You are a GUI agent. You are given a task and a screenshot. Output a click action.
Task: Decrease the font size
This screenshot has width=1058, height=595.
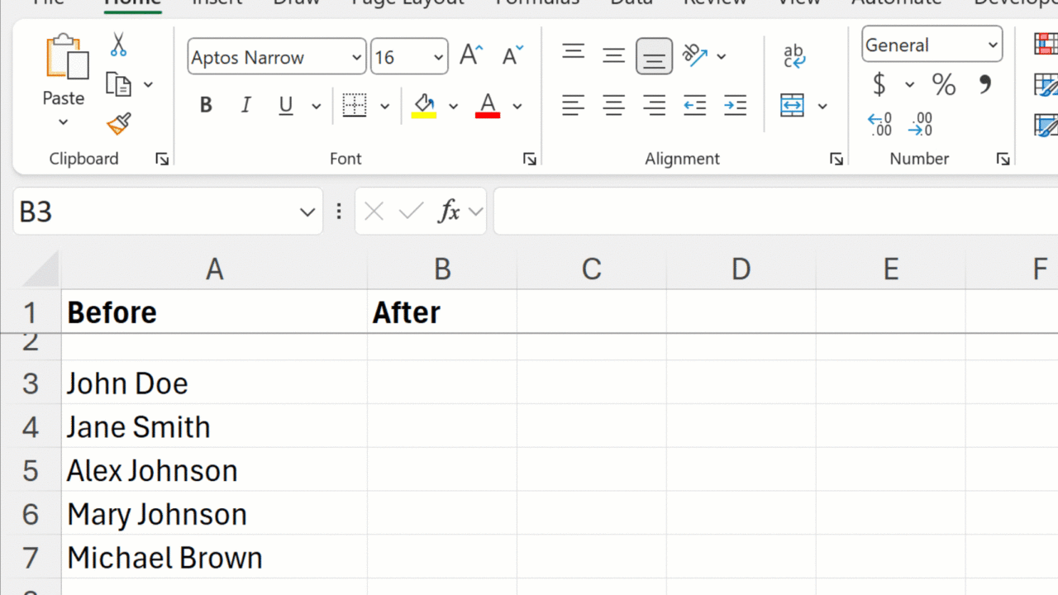coord(512,56)
